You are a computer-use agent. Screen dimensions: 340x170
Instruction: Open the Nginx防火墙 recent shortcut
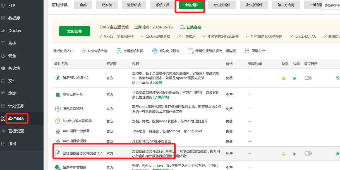94,51
